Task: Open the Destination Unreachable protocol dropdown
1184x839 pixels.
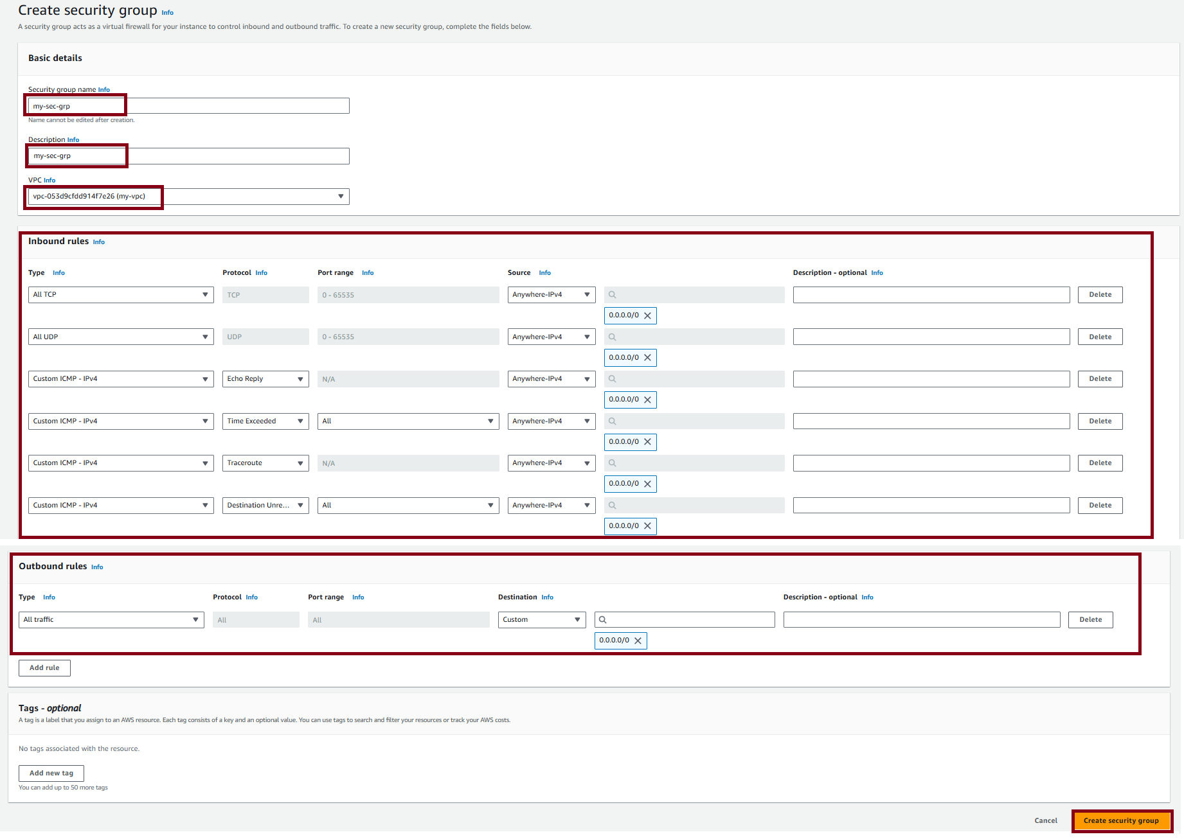Action: tap(265, 506)
